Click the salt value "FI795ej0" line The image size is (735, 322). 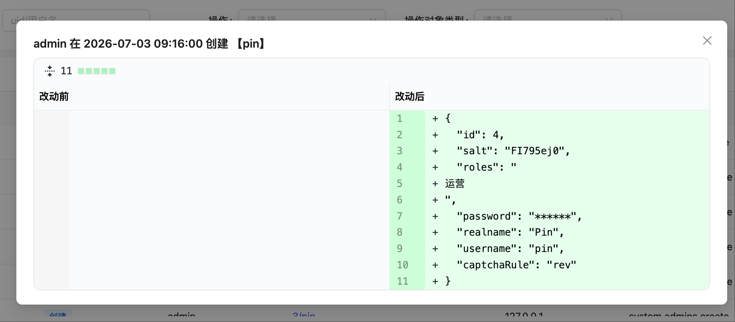pyautogui.click(x=567, y=151)
